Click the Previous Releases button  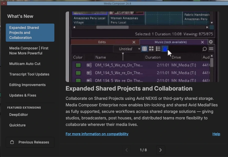point(30,142)
